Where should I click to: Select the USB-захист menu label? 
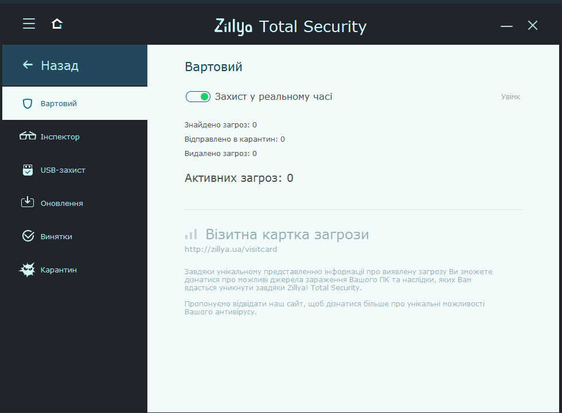click(x=63, y=170)
